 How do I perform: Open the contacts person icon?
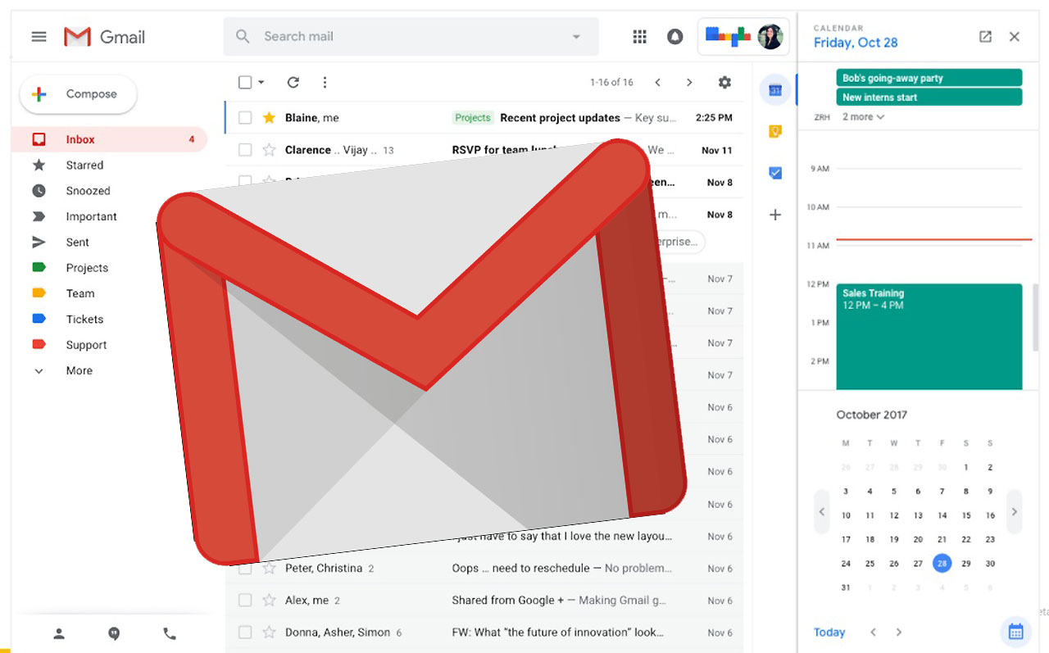click(59, 633)
